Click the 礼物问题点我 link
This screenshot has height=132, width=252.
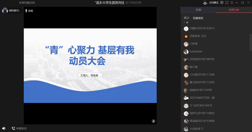tap(27, 3)
